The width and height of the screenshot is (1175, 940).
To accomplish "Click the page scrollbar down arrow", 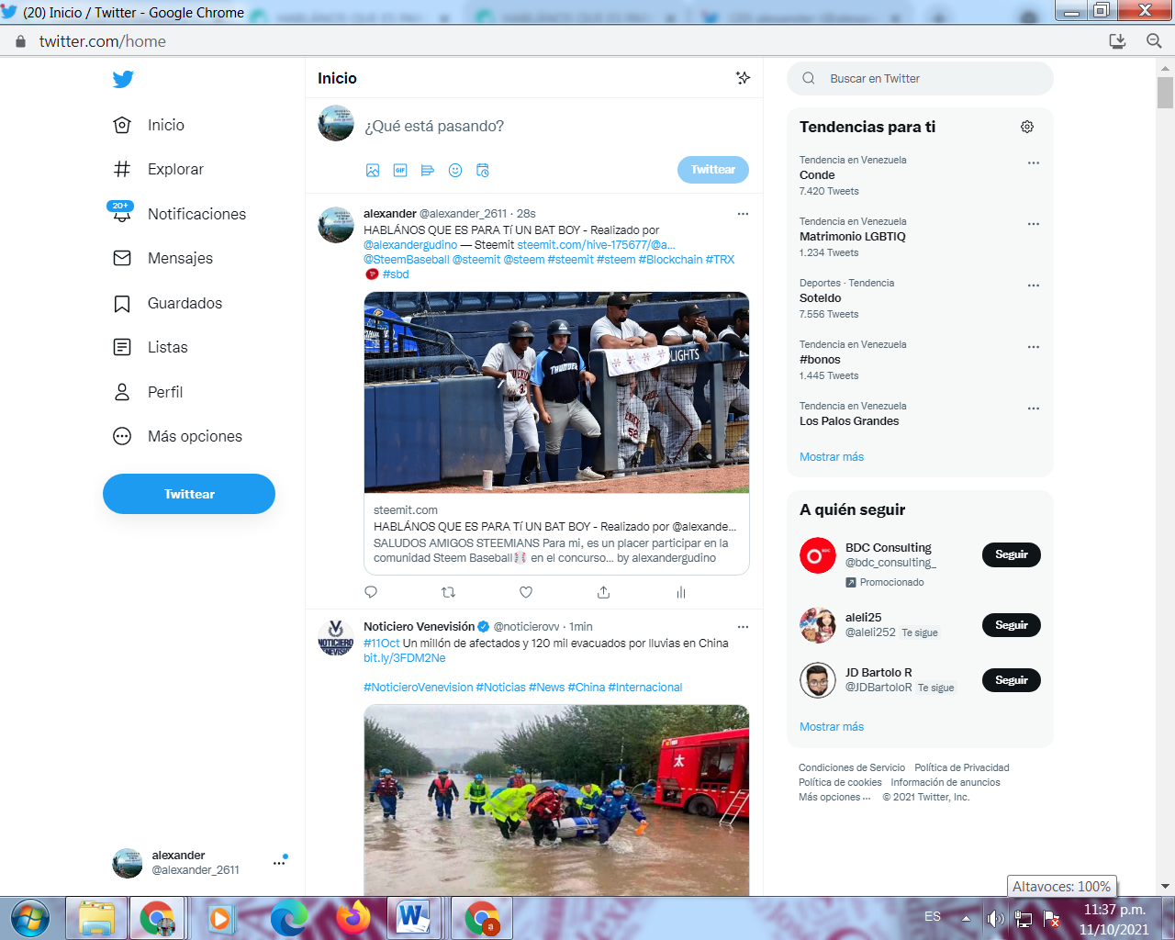I will [1166, 887].
